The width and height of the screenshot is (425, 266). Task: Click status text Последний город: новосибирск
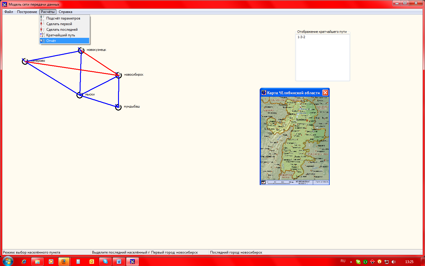(236, 252)
